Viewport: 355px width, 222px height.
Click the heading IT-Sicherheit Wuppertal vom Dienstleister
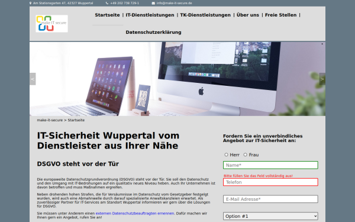[108, 140]
